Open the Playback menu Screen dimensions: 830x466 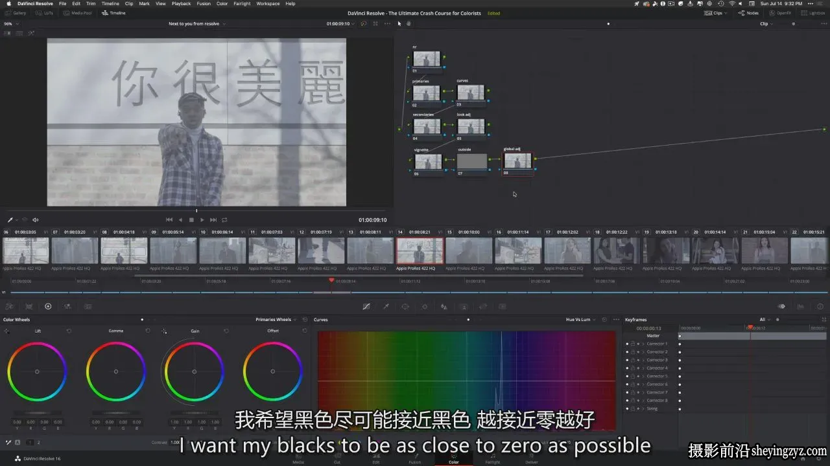tap(181, 3)
